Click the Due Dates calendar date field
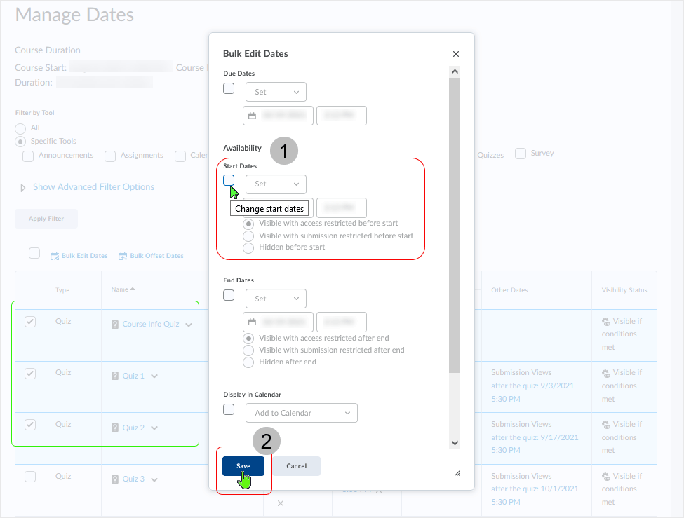 [x=278, y=116]
